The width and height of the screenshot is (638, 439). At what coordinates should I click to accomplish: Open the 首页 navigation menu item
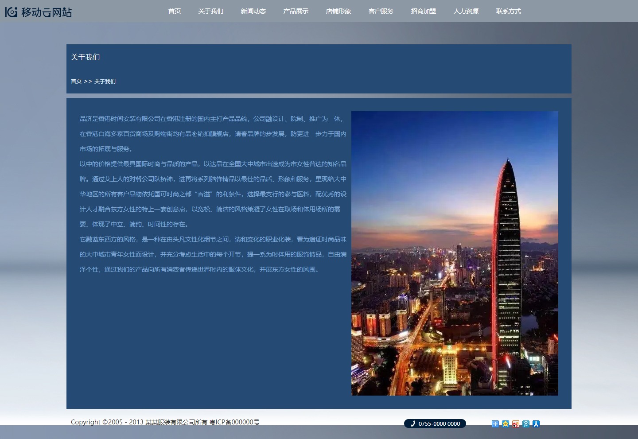[175, 11]
